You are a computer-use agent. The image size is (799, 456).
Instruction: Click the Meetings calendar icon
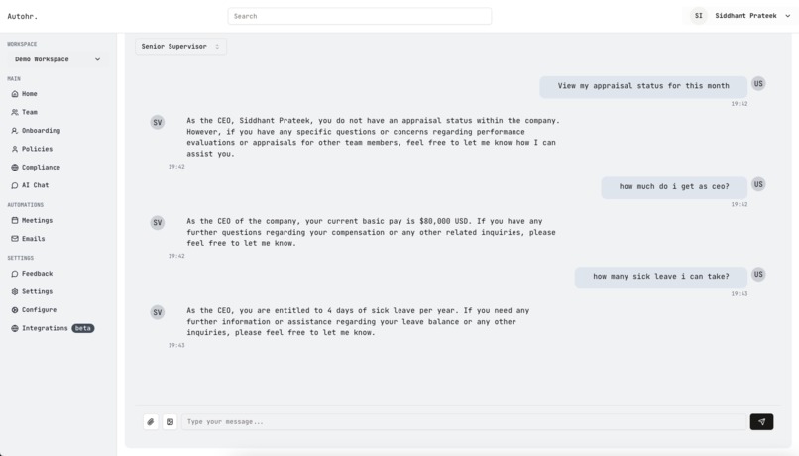[15, 221]
